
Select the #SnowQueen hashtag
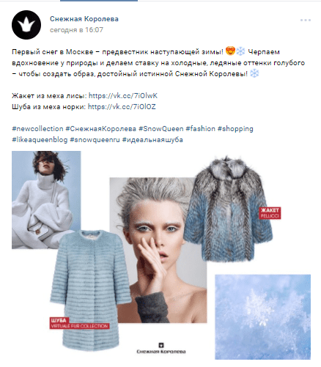click(161, 129)
